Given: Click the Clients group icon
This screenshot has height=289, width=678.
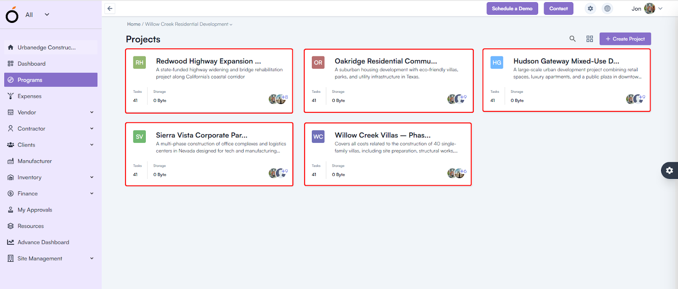Looking at the screenshot, I should coord(11,145).
